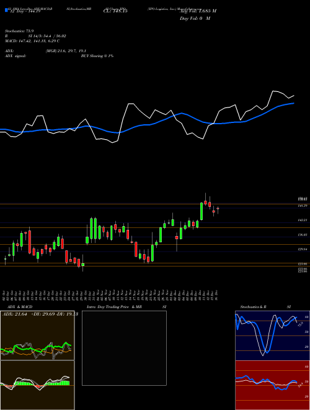
Task: Select the 'Stochastics: 73.9' readout
Action: click(19, 31)
